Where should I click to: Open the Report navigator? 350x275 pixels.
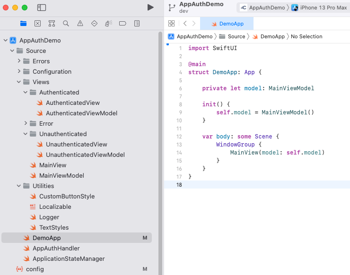tap(137, 24)
